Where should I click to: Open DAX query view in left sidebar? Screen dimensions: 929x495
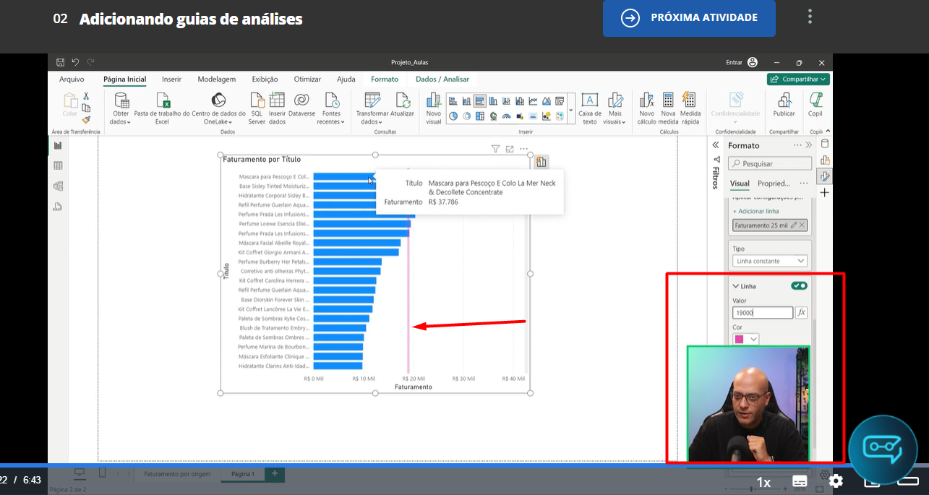click(x=58, y=207)
